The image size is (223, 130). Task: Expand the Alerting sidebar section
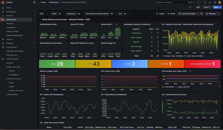[34, 43]
